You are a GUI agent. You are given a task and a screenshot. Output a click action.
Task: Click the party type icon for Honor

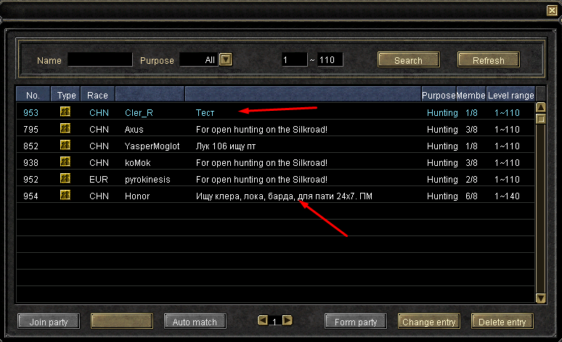[65, 196]
